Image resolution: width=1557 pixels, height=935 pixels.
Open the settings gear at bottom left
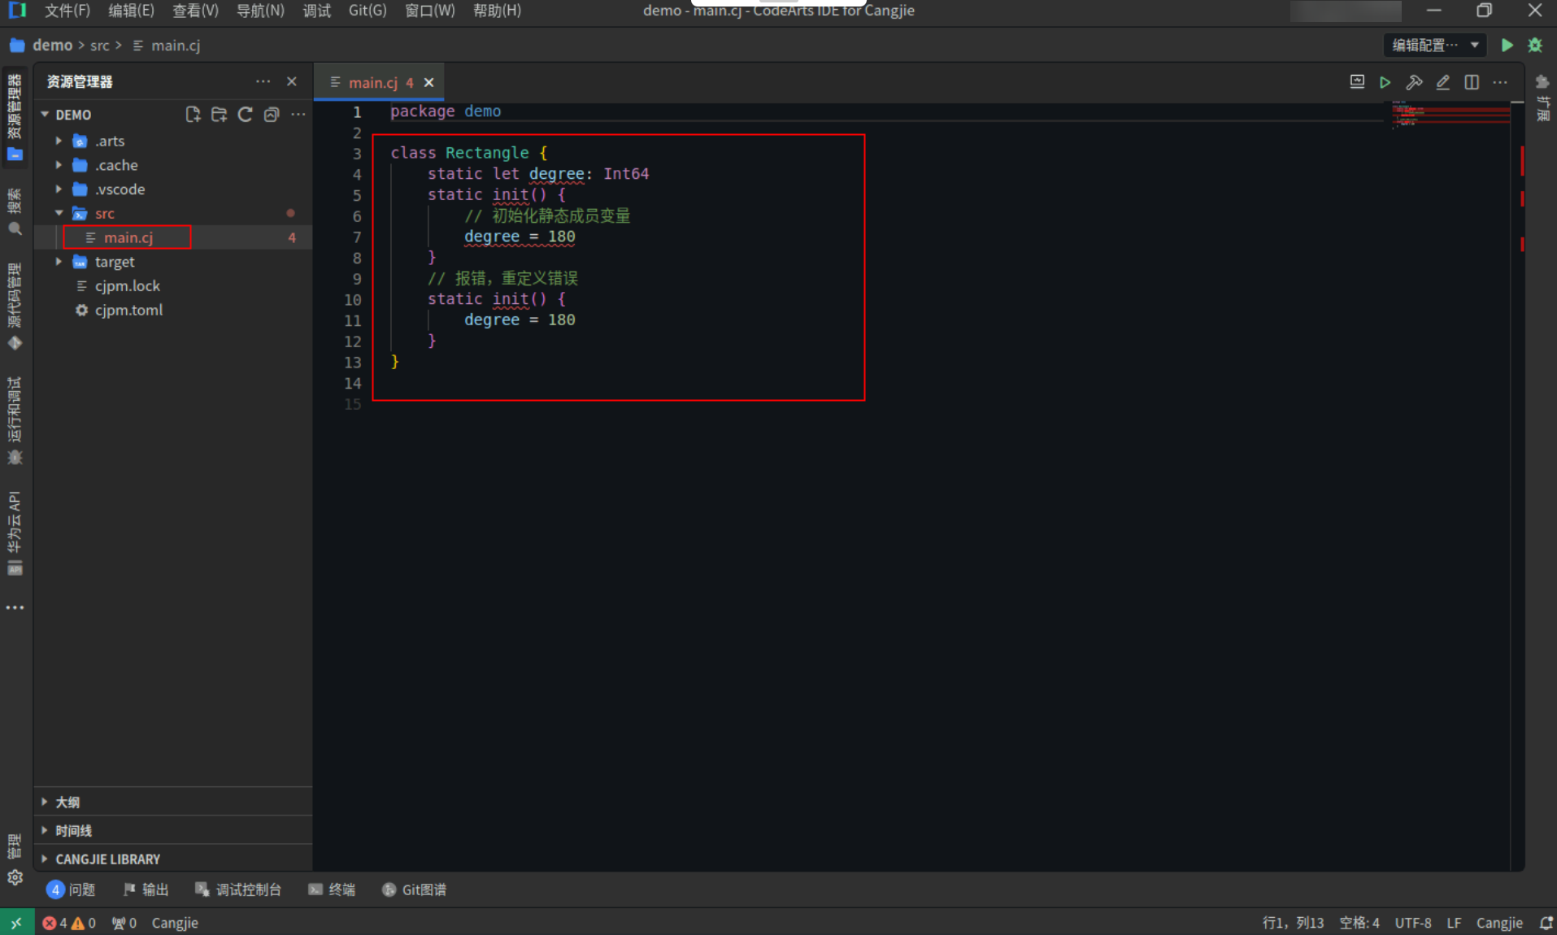click(x=15, y=877)
